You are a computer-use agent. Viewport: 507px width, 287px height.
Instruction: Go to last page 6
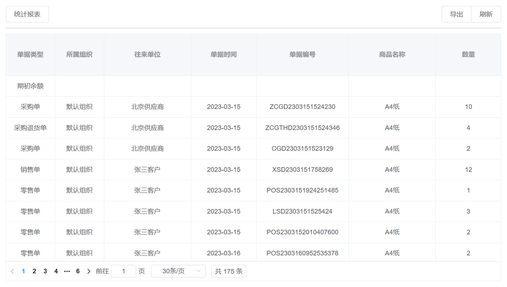tap(78, 271)
